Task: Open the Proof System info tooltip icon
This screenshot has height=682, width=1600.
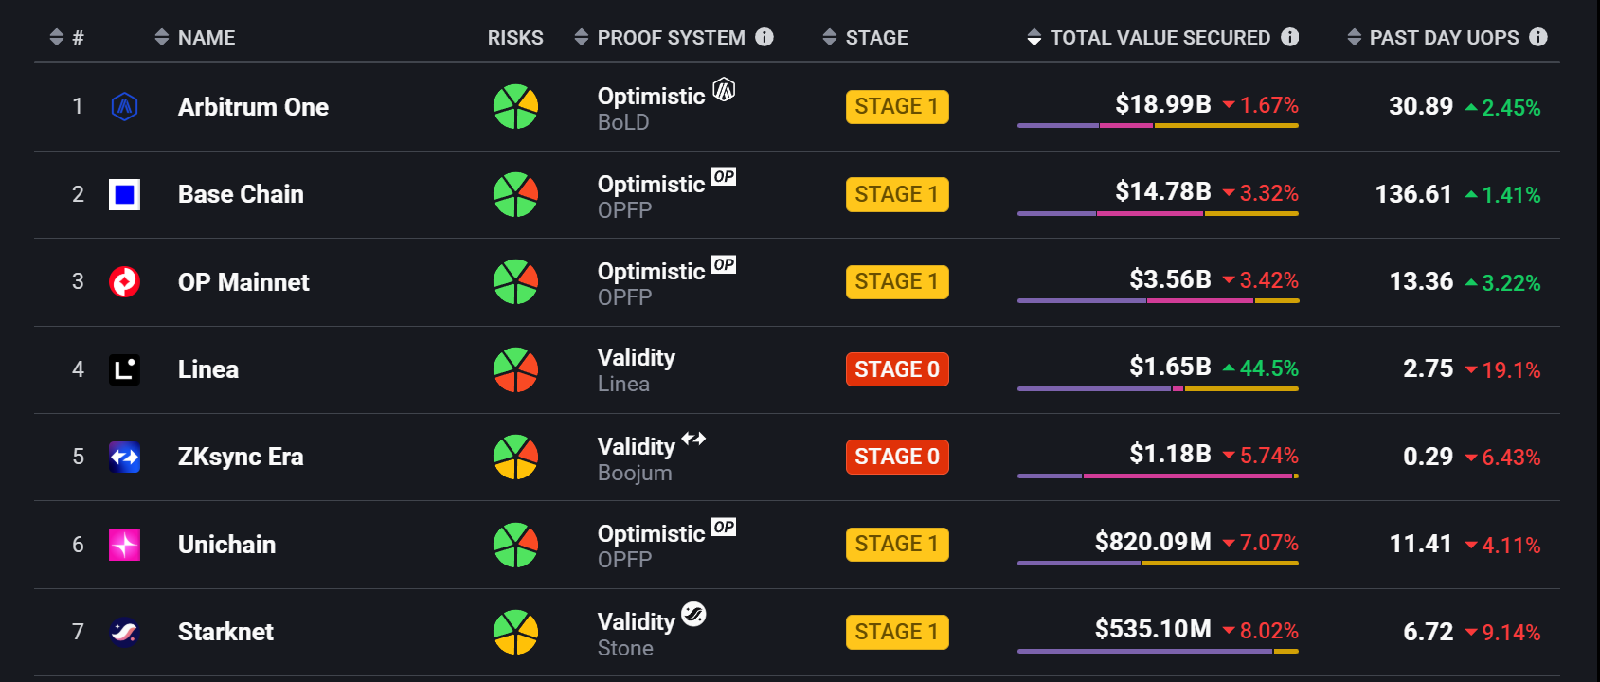Action: point(764,37)
